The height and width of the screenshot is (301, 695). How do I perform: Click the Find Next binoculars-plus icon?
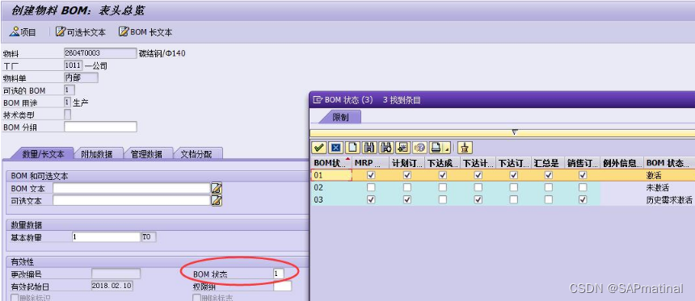[x=386, y=148]
